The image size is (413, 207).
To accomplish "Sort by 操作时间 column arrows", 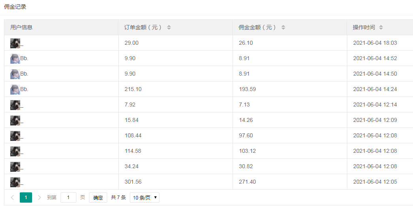I will (x=381, y=27).
